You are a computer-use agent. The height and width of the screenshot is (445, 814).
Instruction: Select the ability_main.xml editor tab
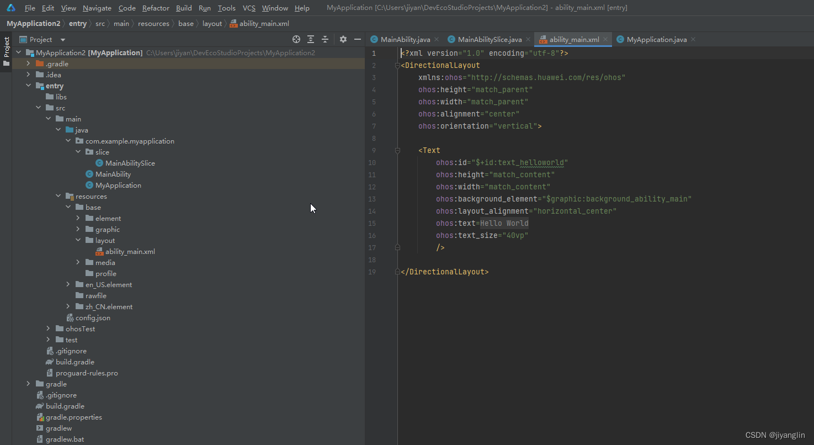tap(574, 39)
